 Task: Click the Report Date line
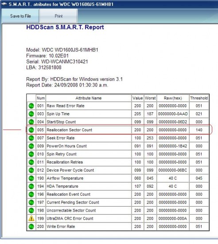[x=67, y=85]
